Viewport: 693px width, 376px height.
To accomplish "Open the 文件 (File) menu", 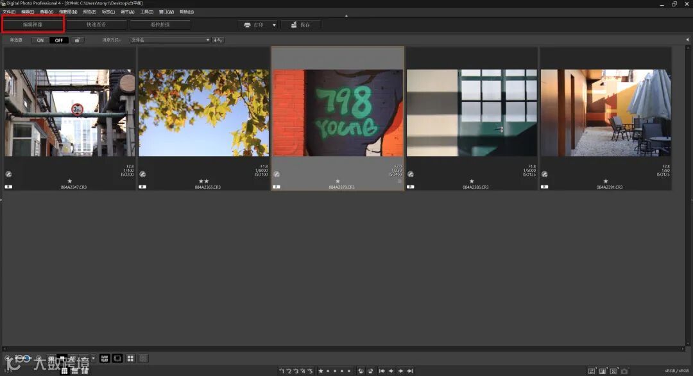I will click(x=9, y=12).
